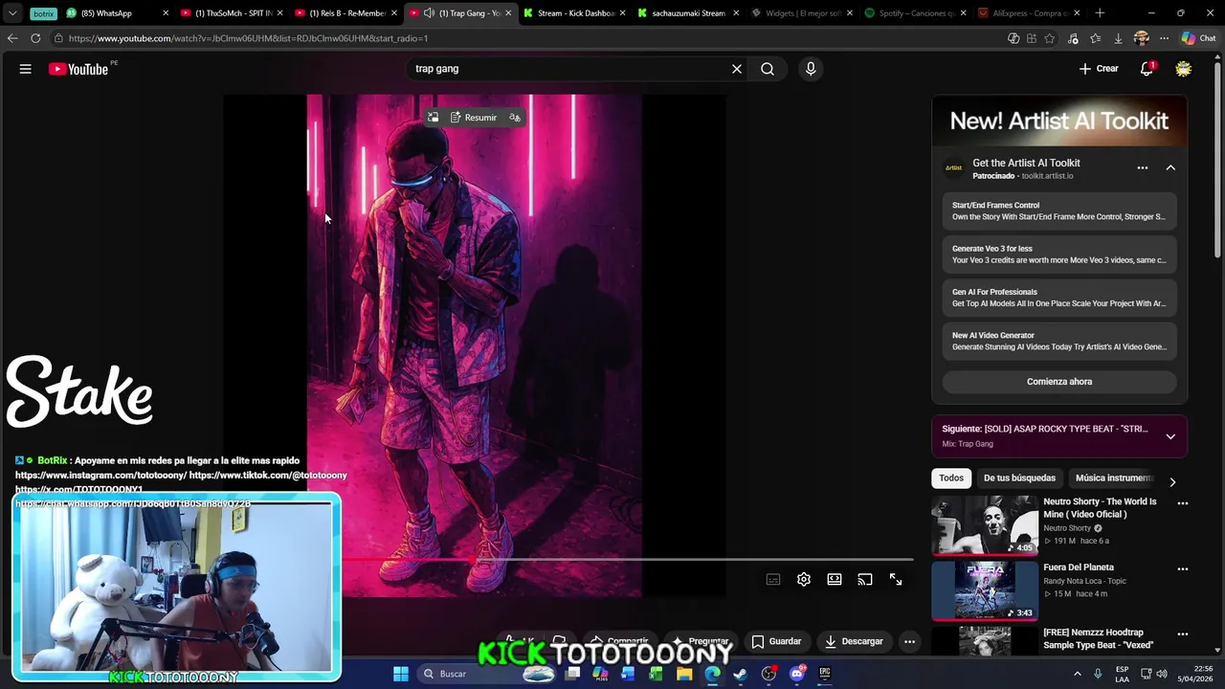Viewport: 1225px width, 689px height.
Task: Open more actions ellipsis beside Descargar
Action: 910,641
